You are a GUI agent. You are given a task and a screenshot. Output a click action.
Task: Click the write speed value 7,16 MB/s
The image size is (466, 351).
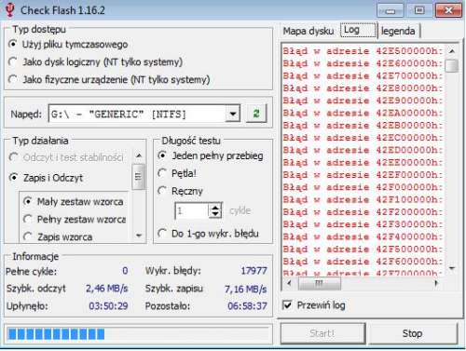point(245,289)
